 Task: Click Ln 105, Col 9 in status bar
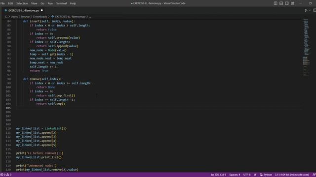(x=218, y=175)
